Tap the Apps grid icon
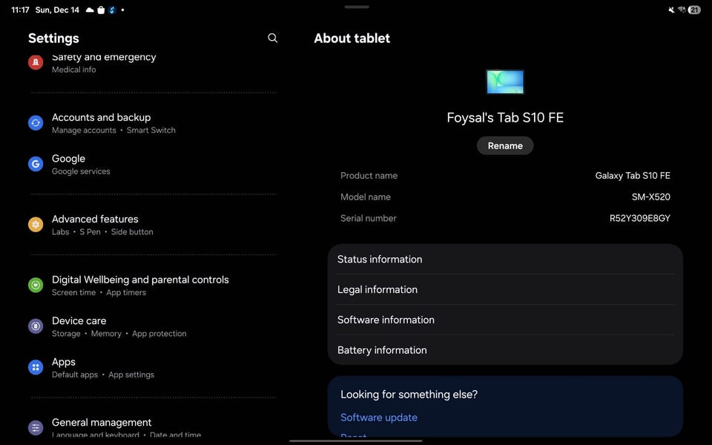This screenshot has width=712, height=445. click(36, 367)
